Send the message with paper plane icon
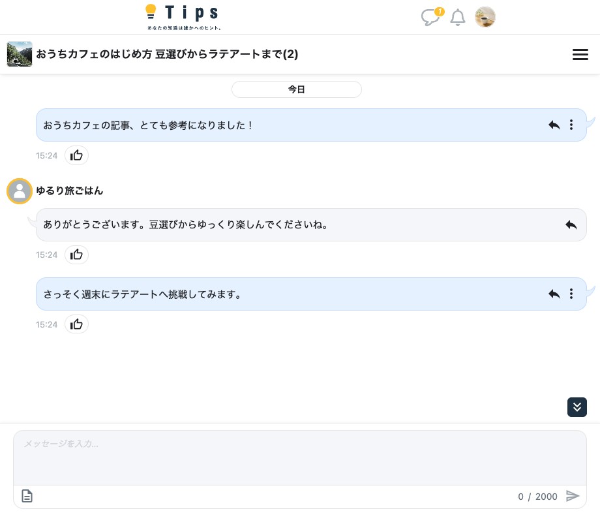The image size is (600, 522). [x=573, y=496]
